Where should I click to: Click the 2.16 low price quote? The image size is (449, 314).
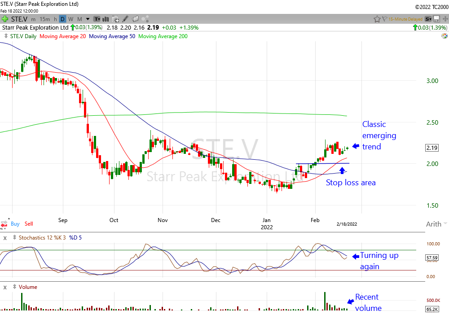pos(139,27)
